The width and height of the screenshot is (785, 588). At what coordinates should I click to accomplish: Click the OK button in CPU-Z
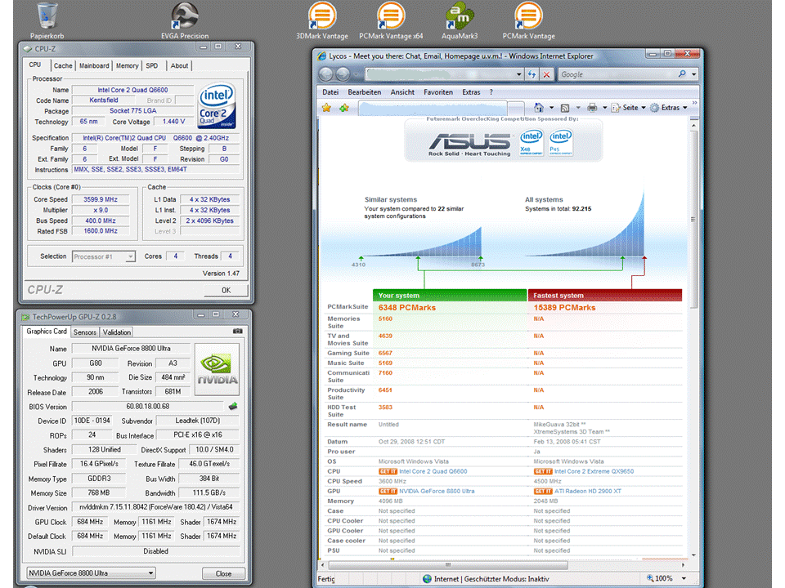click(226, 290)
